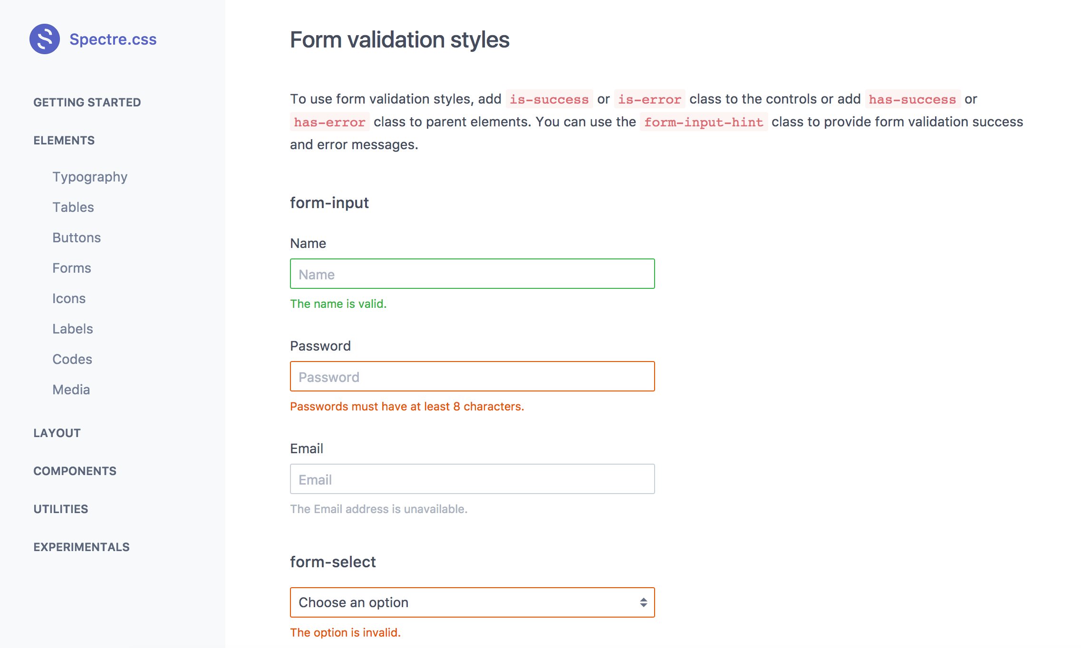1081x648 pixels.
Task: Go to Typography in sidebar
Action: coord(90,177)
